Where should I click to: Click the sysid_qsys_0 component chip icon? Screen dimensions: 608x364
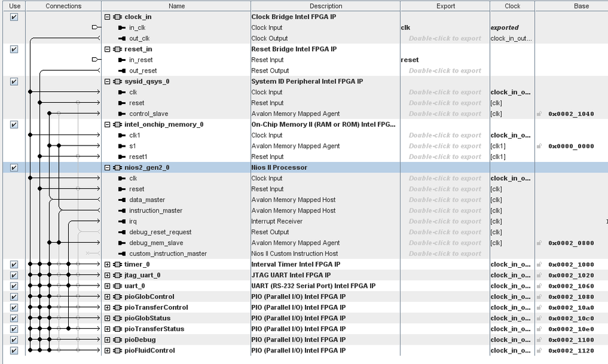[x=117, y=82]
